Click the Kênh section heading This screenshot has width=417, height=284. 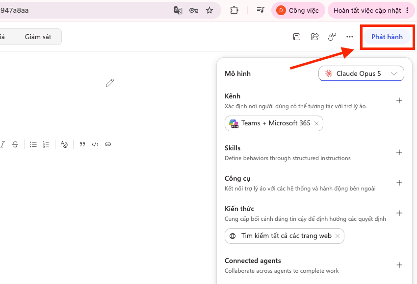click(x=233, y=96)
